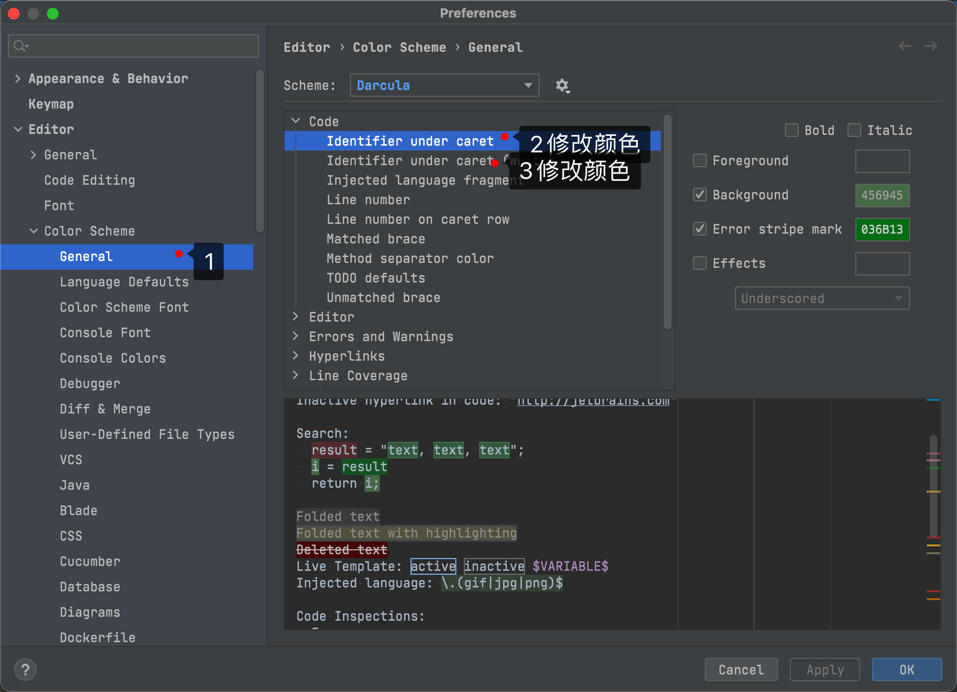The image size is (957, 692).
Task: Open the scheme actions gear menu
Action: point(563,86)
